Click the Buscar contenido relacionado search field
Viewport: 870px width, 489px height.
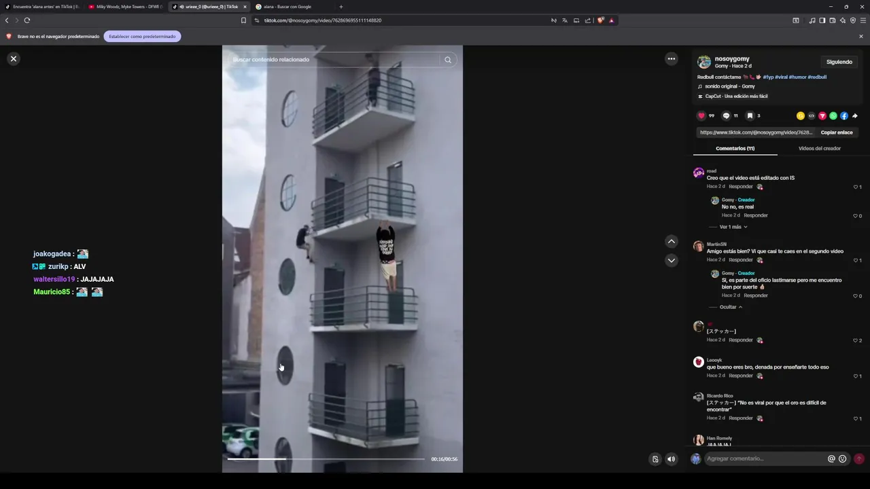coord(333,60)
